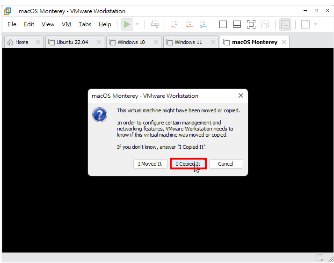Take a snapshot of this virtual machine
The width and height of the screenshot is (334, 263).
tap(174, 24)
